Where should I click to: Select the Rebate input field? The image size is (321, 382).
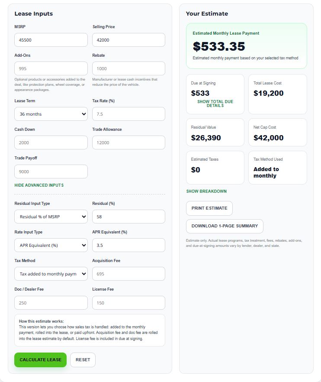tap(128, 68)
